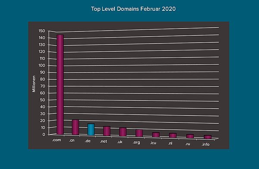
Task: Select the .ru bar
Action: click(190, 136)
